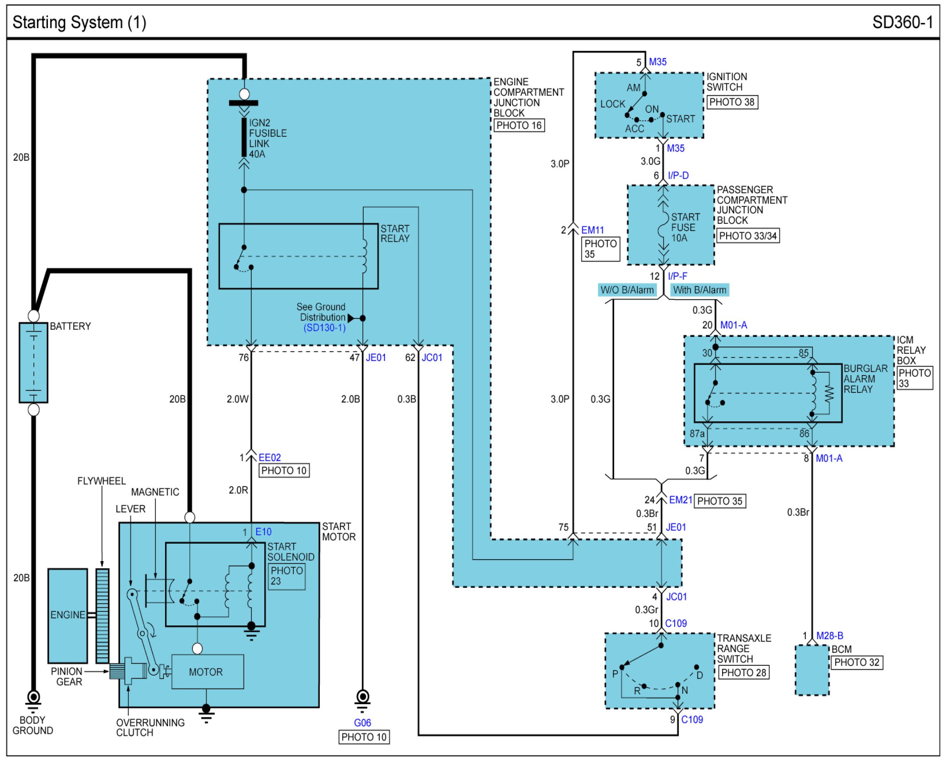Click the flywheel gear symbol
The height and width of the screenshot is (762, 946).
(x=102, y=615)
